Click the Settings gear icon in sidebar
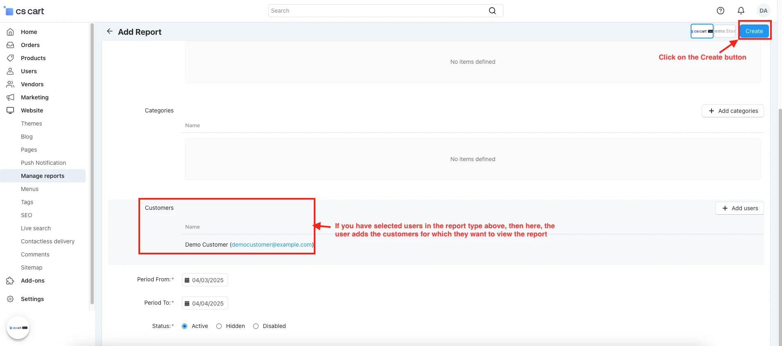This screenshot has height=346, width=782. click(10, 299)
